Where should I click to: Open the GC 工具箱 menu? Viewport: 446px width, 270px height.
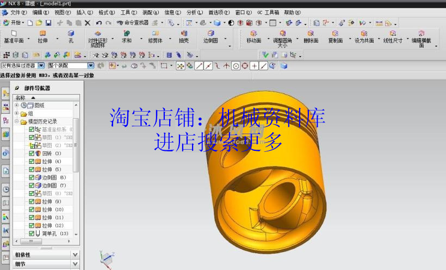(268, 13)
